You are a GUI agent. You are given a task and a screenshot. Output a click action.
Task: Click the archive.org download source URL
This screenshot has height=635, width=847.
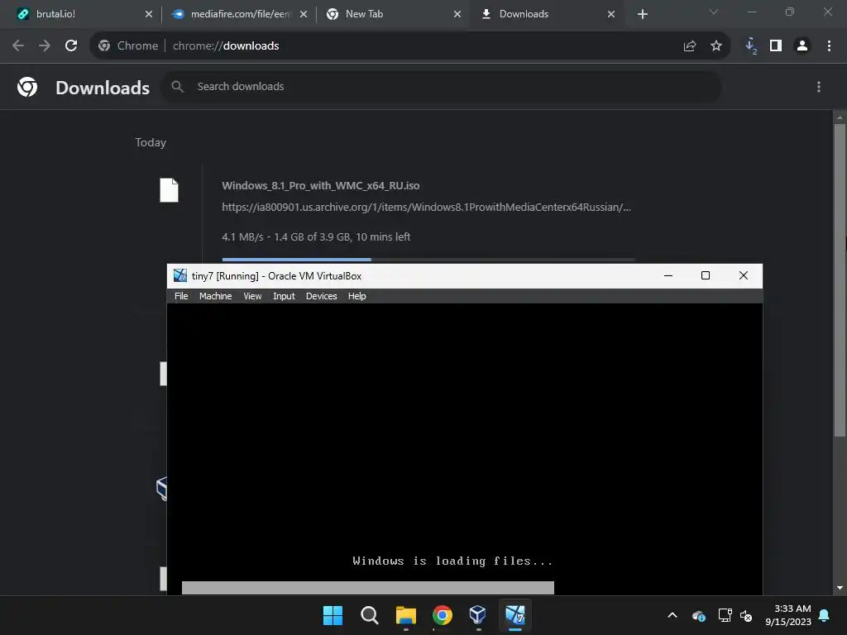[x=426, y=208]
